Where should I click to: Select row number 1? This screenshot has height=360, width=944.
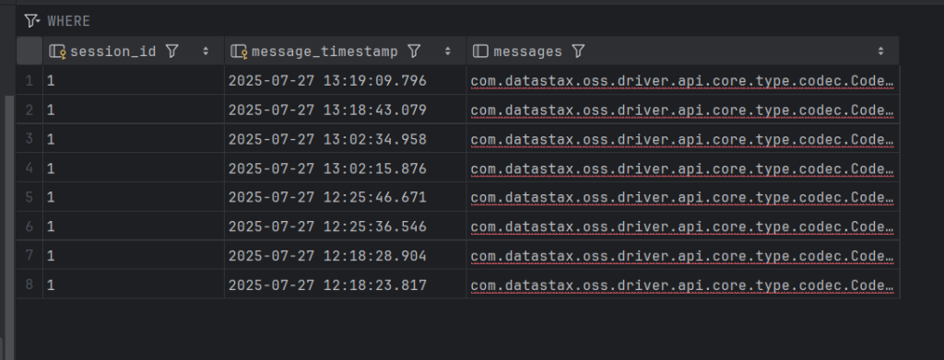click(x=29, y=80)
